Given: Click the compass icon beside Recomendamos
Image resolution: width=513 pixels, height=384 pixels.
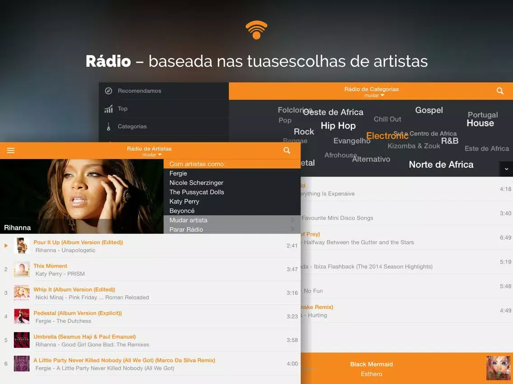Looking at the screenshot, I should pyautogui.click(x=109, y=91).
